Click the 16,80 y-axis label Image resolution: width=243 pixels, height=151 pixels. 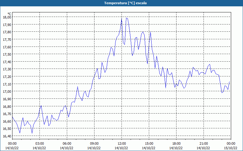pos(7,106)
